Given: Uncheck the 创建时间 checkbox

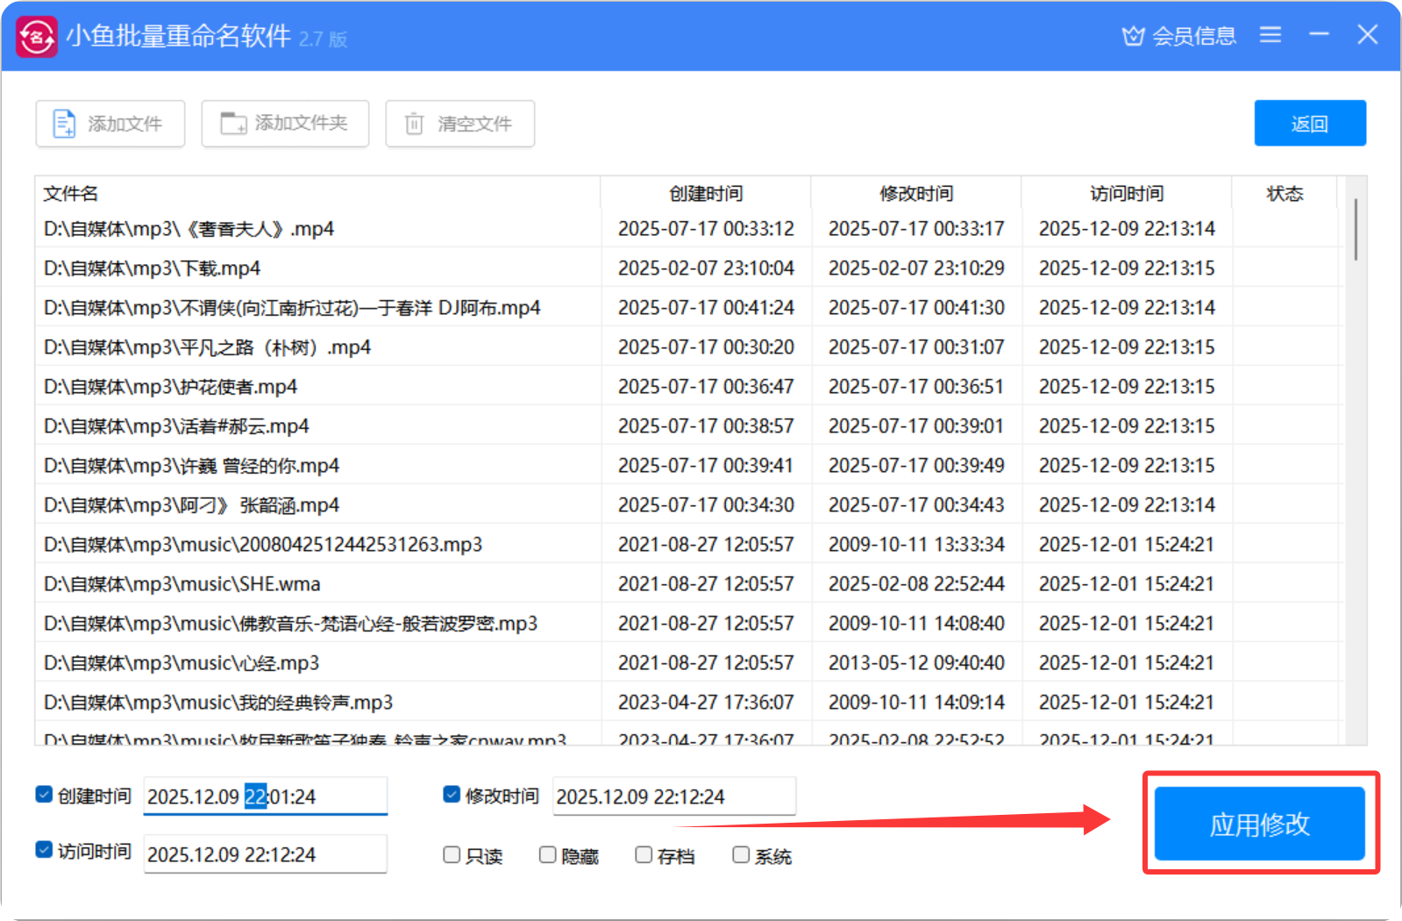Looking at the screenshot, I should coord(44,795).
